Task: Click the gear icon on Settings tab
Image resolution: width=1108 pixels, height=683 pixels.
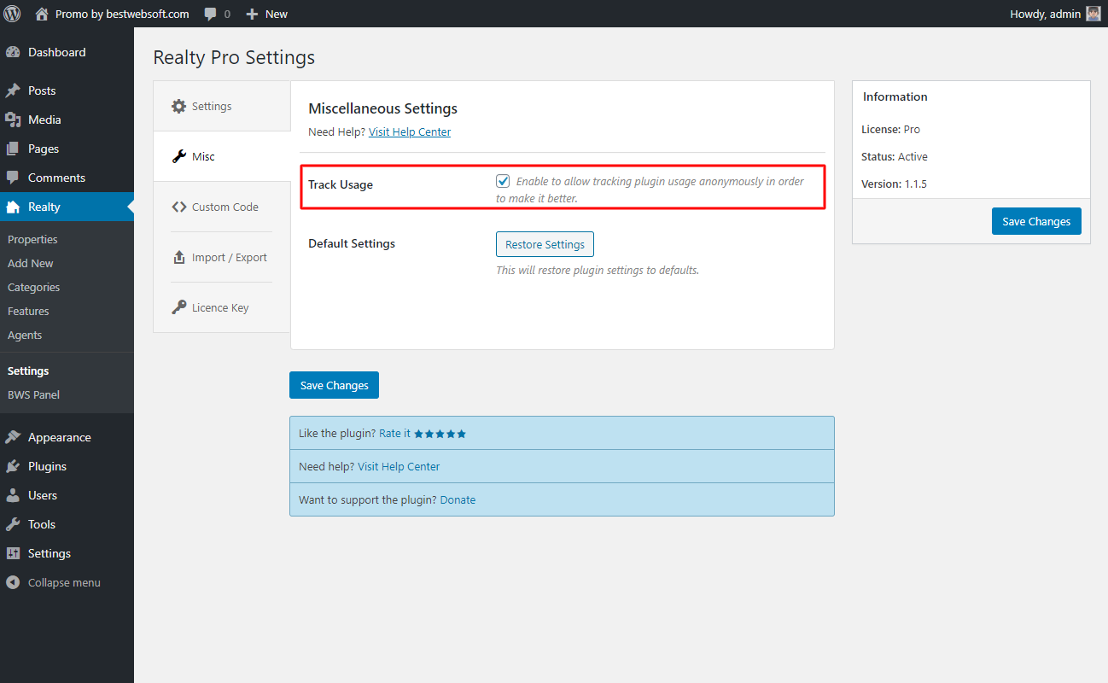Action: [x=178, y=107]
